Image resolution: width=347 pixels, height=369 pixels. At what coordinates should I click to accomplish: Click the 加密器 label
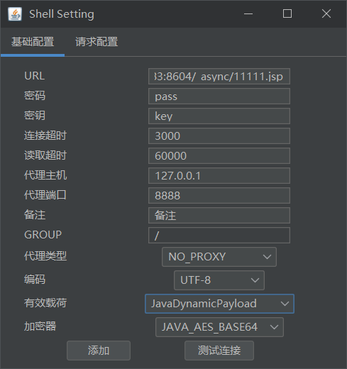(x=40, y=326)
